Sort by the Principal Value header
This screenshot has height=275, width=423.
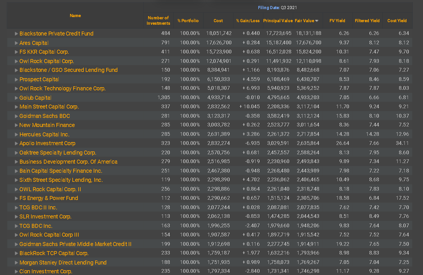(278, 21)
